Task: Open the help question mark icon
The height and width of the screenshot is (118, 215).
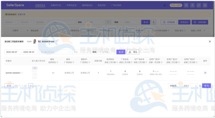Action: [x=192, y=5]
